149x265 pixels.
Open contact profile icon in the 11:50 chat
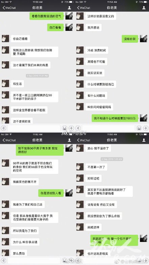tap(144, 140)
